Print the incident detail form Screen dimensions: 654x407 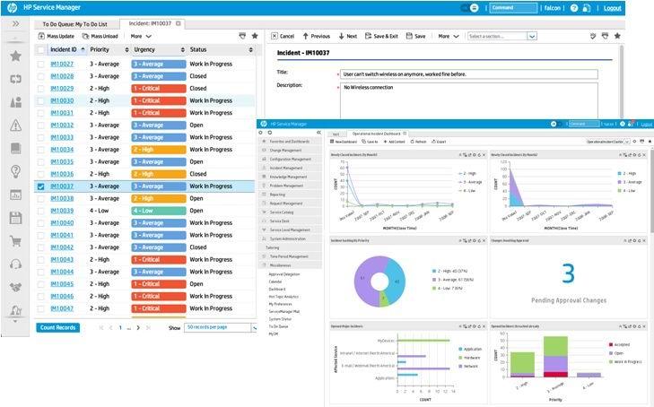coord(606,36)
